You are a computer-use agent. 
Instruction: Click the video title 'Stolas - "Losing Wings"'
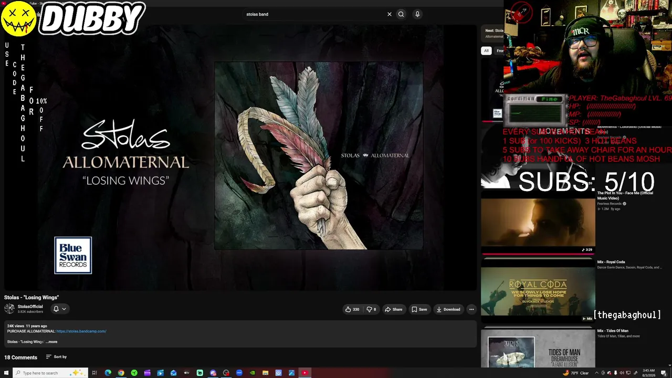pyautogui.click(x=31, y=298)
